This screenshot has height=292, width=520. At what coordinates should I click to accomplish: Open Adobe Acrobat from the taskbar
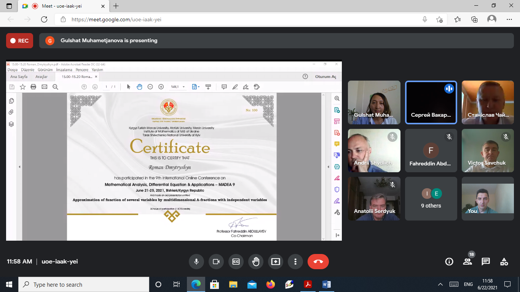(x=308, y=284)
